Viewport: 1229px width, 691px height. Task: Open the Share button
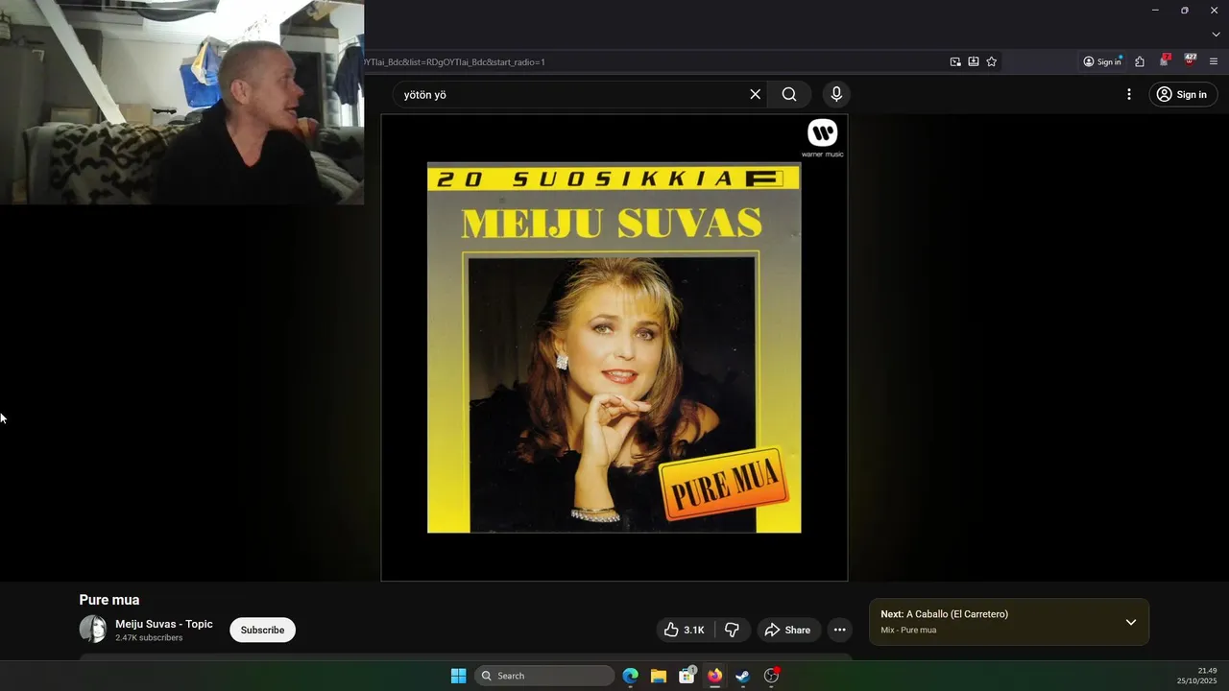(787, 630)
